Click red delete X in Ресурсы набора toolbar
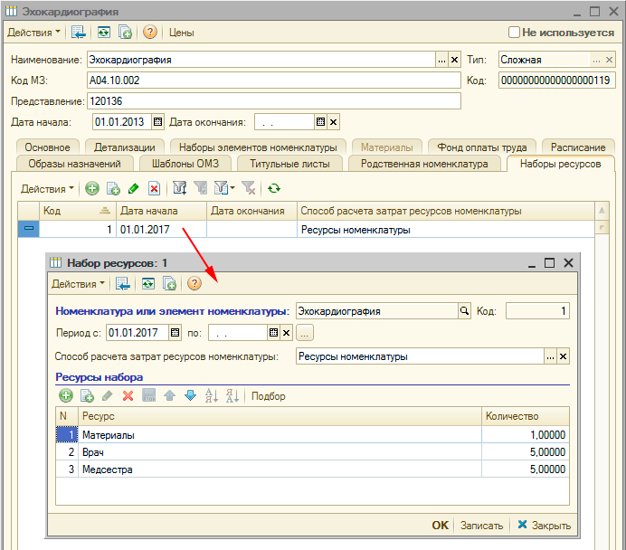This screenshot has width=626, height=550. [128, 396]
